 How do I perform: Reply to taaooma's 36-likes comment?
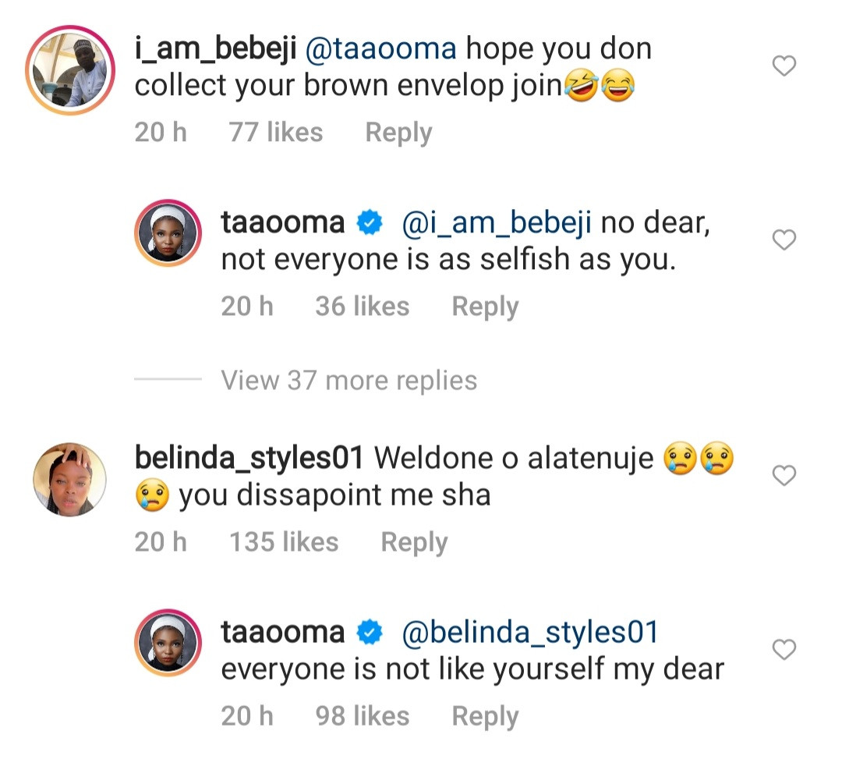click(x=485, y=307)
